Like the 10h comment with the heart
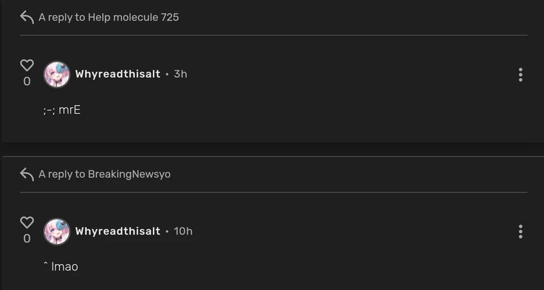The image size is (544, 290). (x=27, y=222)
